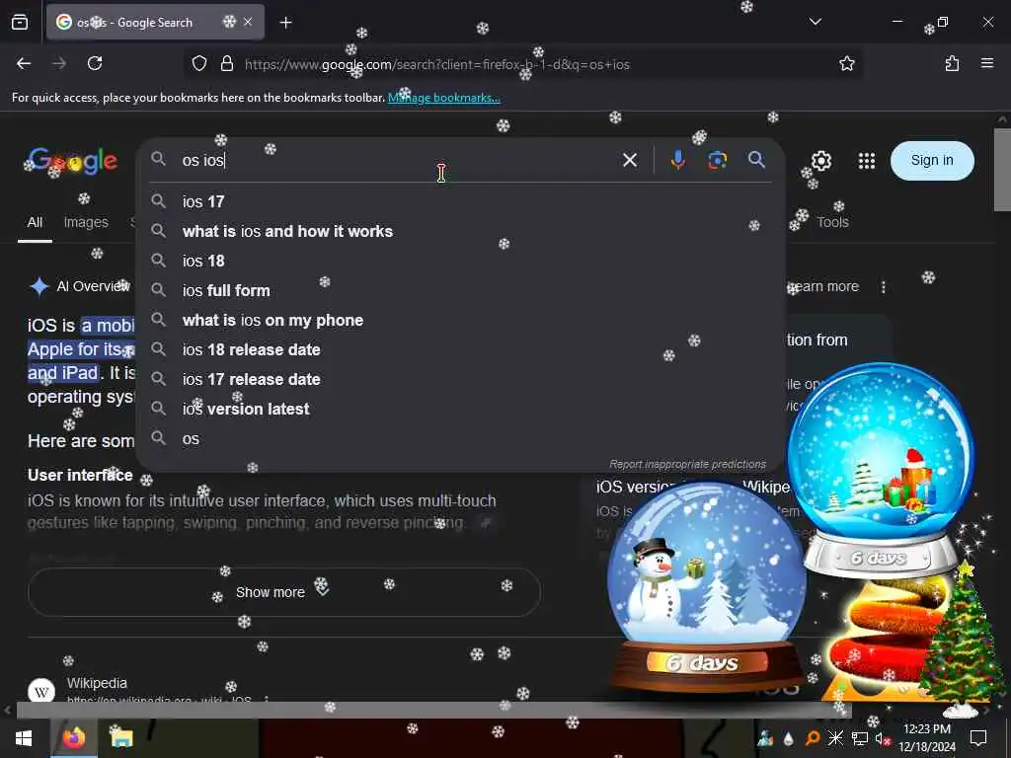1011x758 pixels.
Task: Open File Explorer from taskbar
Action: (120, 738)
